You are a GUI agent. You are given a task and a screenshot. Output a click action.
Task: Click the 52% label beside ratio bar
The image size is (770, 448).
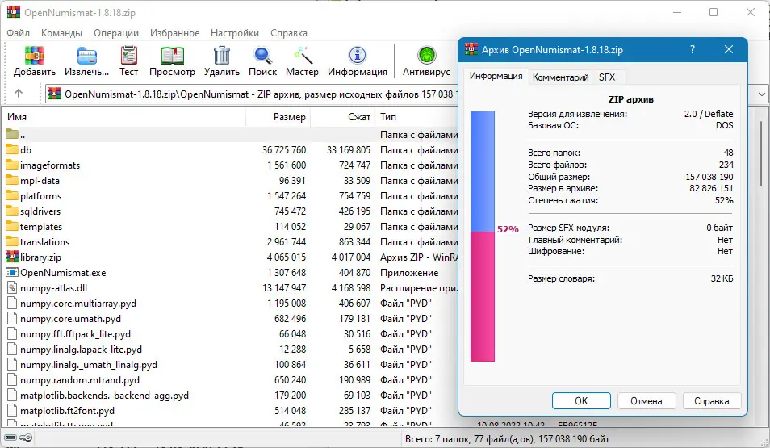[x=508, y=229]
